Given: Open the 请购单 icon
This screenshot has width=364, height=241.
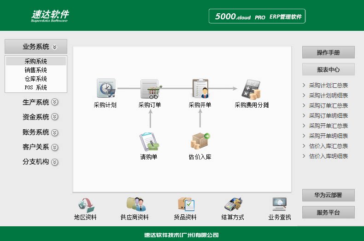Looking at the screenshot, I should tap(149, 142).
